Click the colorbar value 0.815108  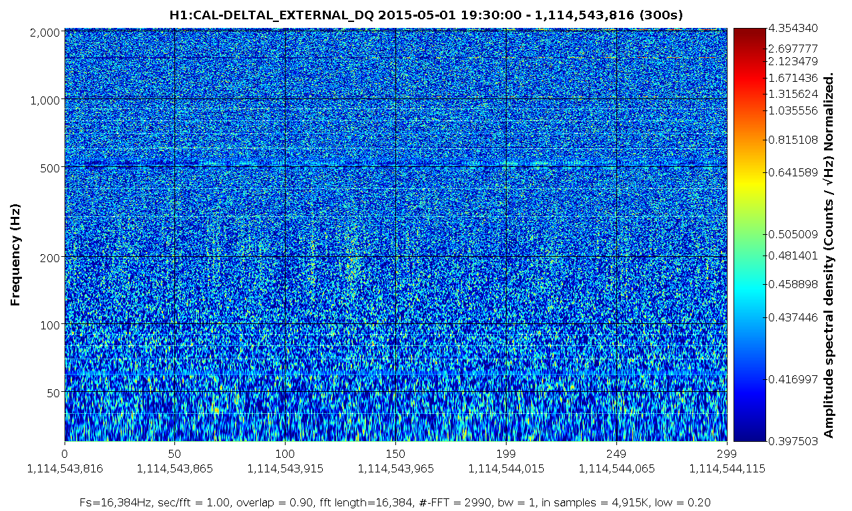[792, 140]
